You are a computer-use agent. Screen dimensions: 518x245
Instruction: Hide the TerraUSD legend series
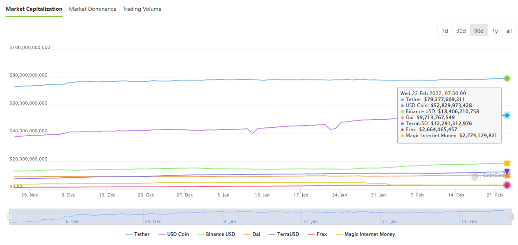pyautogui.click(x=284, y=234)
